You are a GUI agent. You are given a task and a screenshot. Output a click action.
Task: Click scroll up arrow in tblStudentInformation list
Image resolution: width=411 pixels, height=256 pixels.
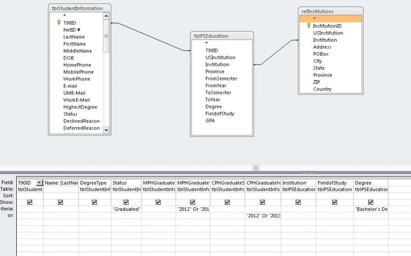click(106, 16)
